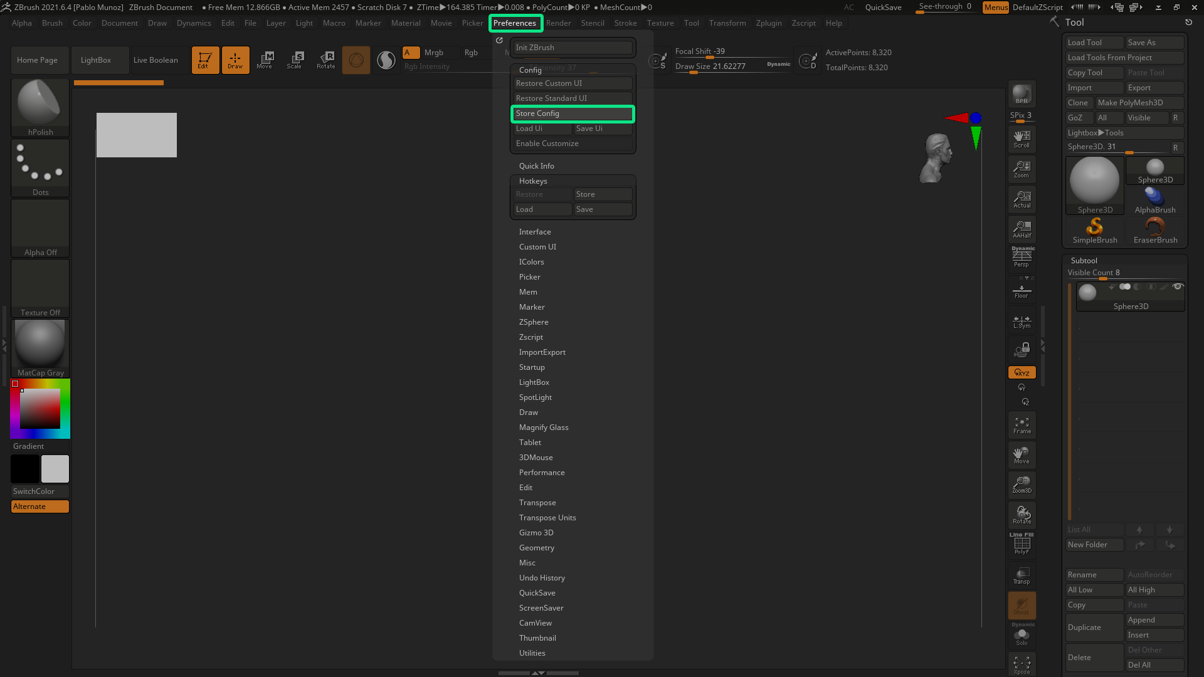Image resolution: width=1204 pixels, height=677 pixels.
Task: Click Make PolyMesh3D button
Action: (x=1139, y=103)
